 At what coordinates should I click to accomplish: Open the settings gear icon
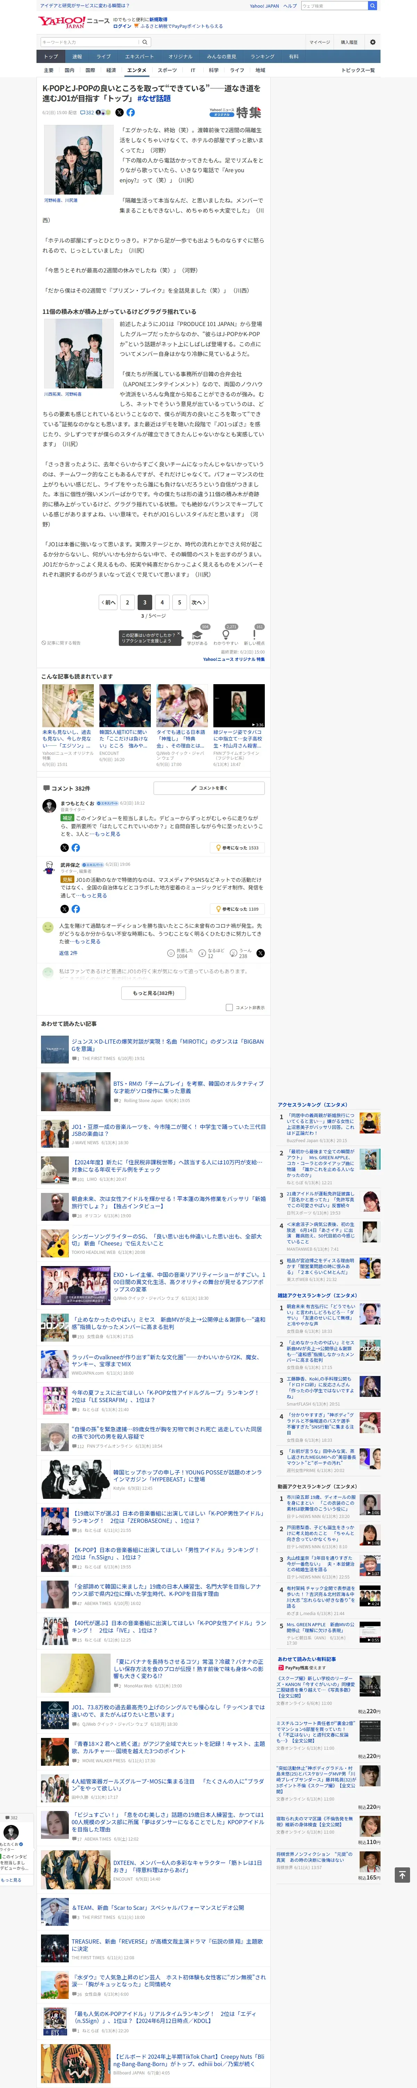[x=373, y=42]
